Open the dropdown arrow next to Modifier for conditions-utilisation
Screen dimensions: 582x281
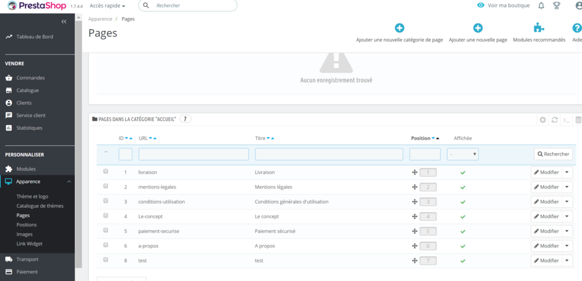click(567, 201)
